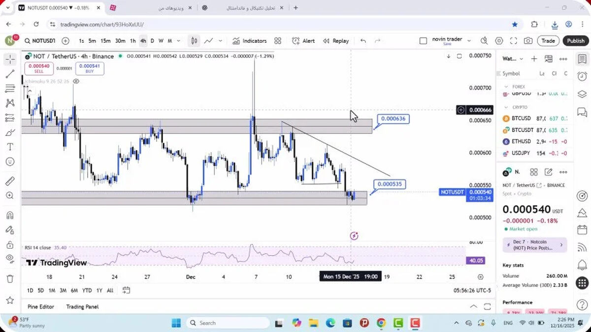Open the Trading Panel tab
The image size is (591, 332).
[x=82, y=306]
